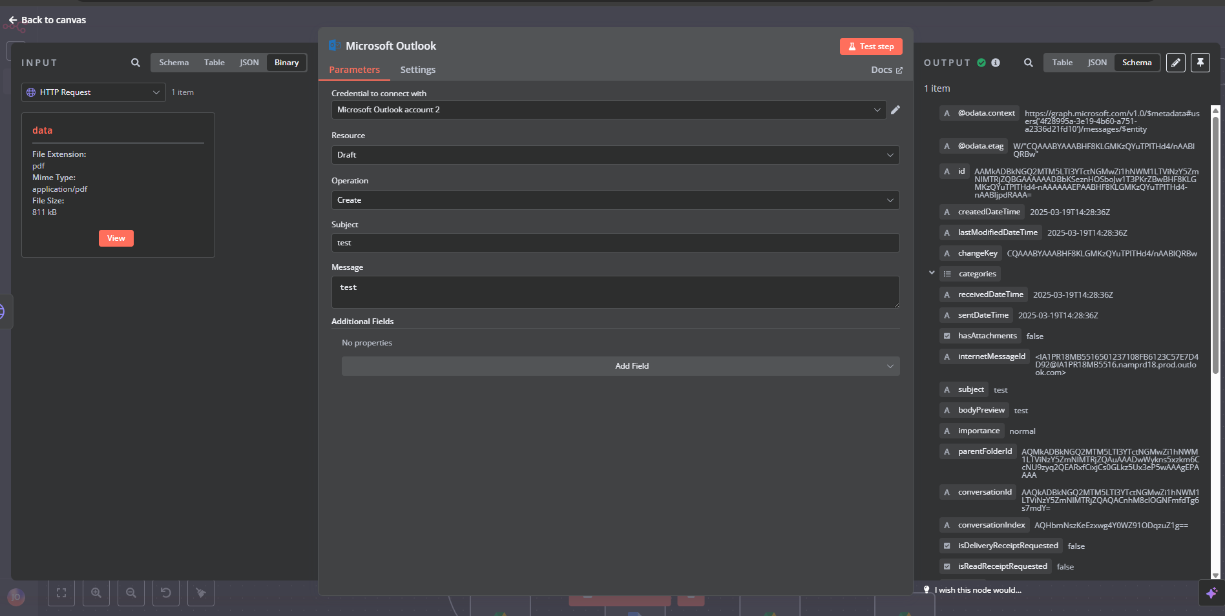Click the boolean icon beside isReadReceiptRequested
This screenshot has width=1225, height=616.
[x=947, y=567]
